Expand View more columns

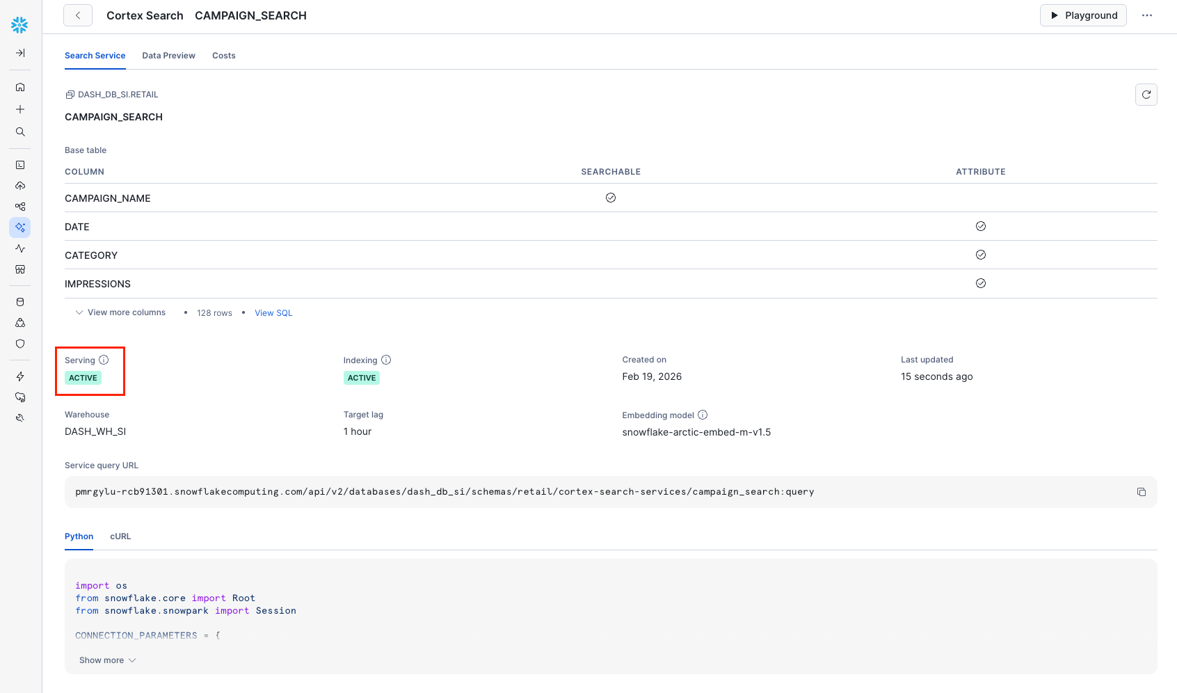120,312
